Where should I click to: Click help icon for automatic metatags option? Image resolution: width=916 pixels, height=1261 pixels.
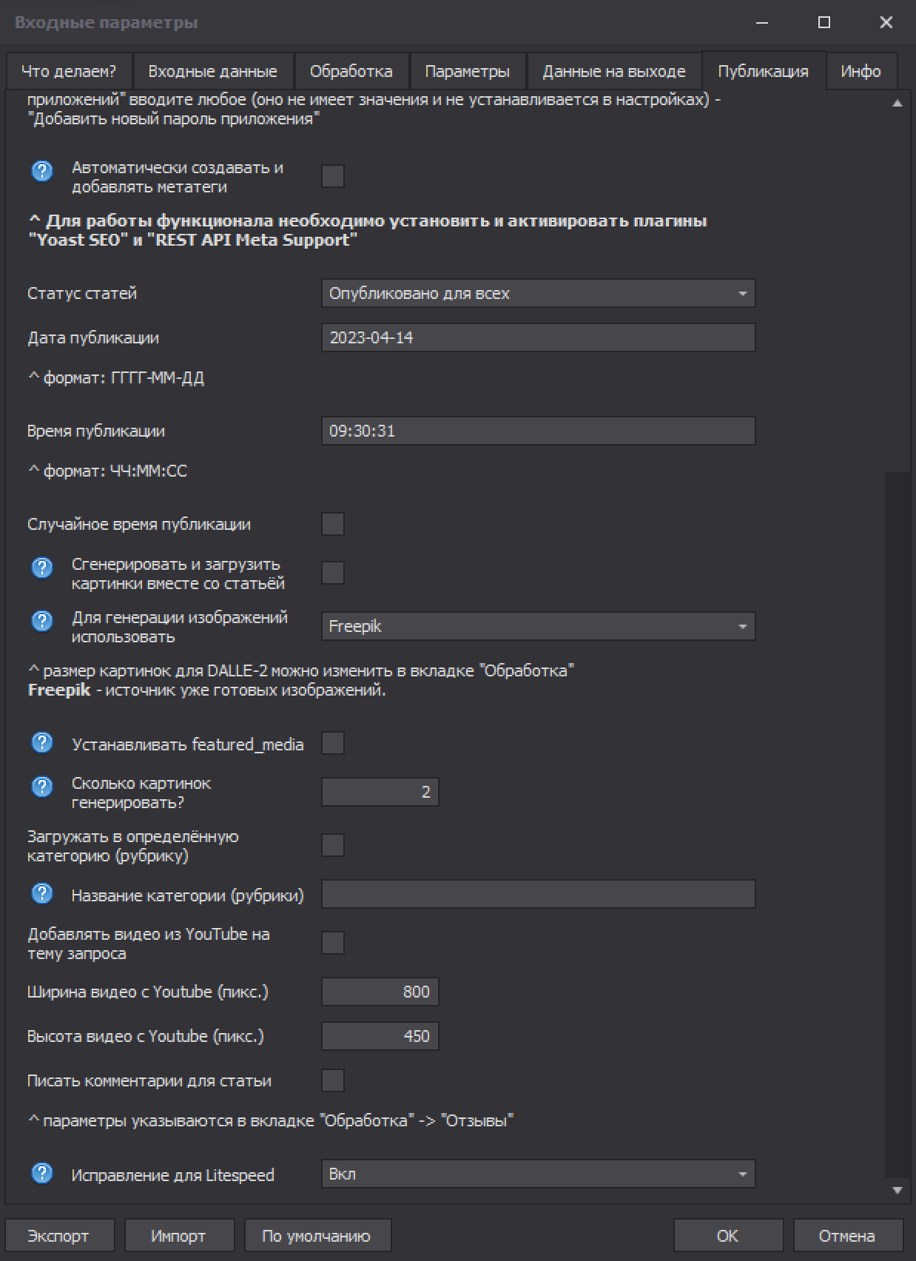click(42, 172)
